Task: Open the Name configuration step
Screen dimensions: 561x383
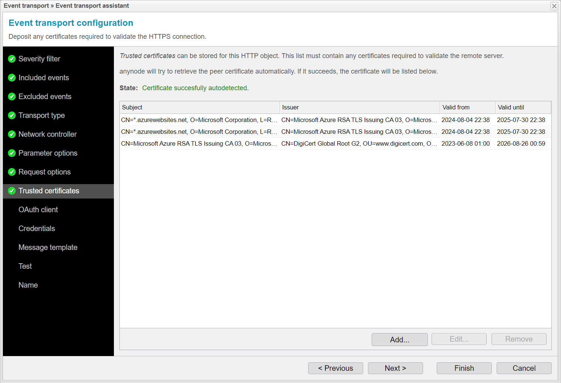Action: [x=28, y=285]
